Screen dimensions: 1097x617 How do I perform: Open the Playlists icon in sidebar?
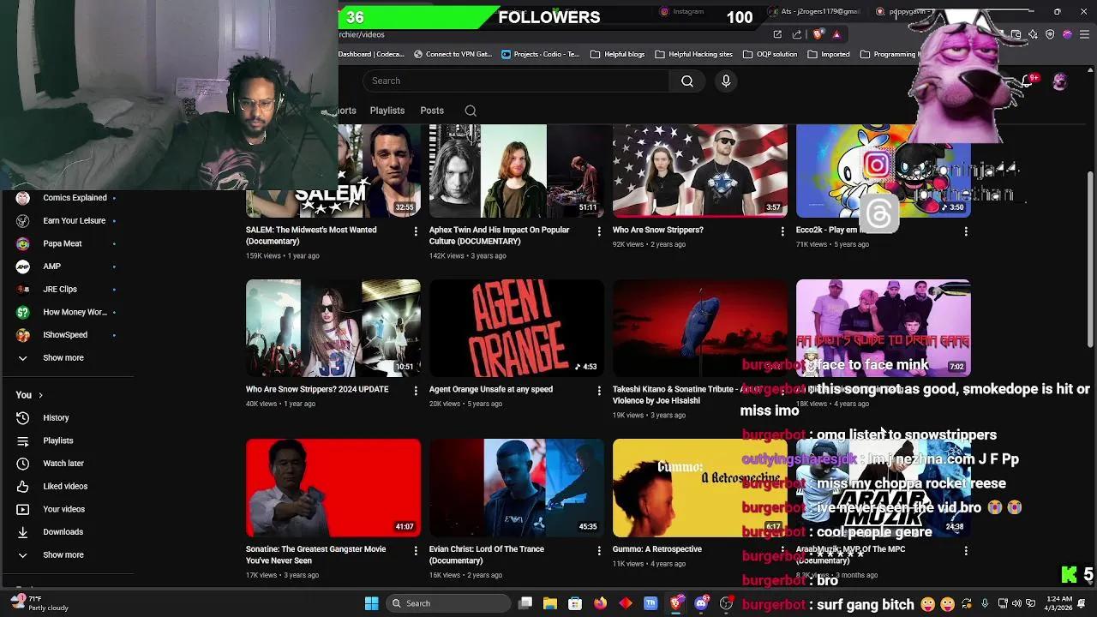click(23, 440)
